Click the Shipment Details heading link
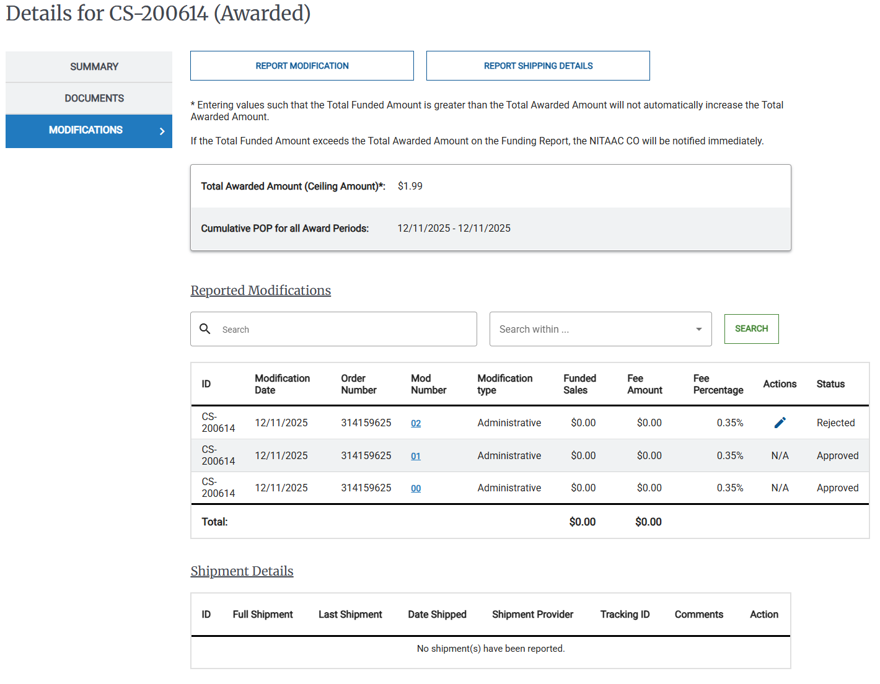The image size is (880, 684). click(242, 571)
